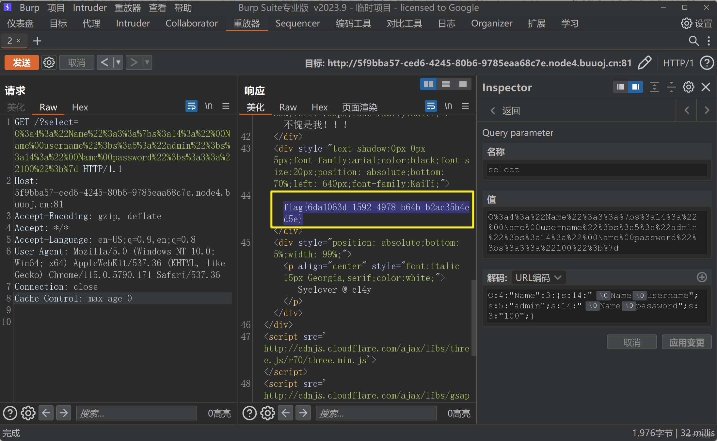Jump to previous request search match

click(46, 413)
